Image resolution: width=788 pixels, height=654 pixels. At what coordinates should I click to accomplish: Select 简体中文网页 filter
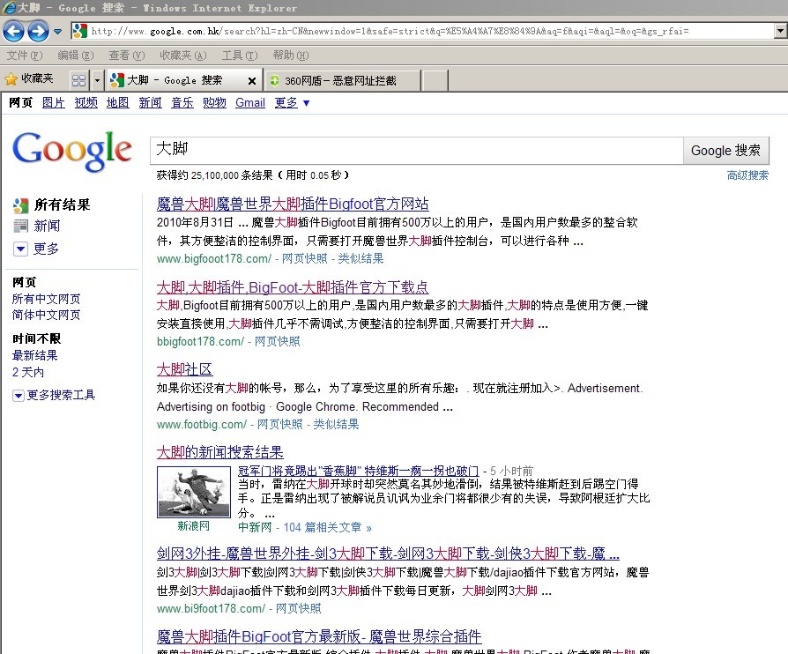click(46, 316)
